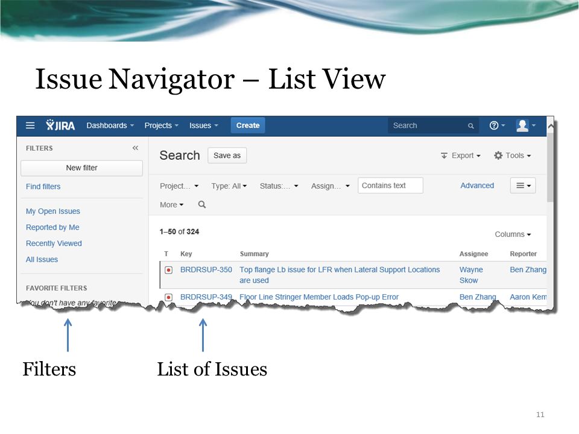Open the Tools gear menu
The image size is (579, 434).
pyautogui.click(x=513, y=156)
